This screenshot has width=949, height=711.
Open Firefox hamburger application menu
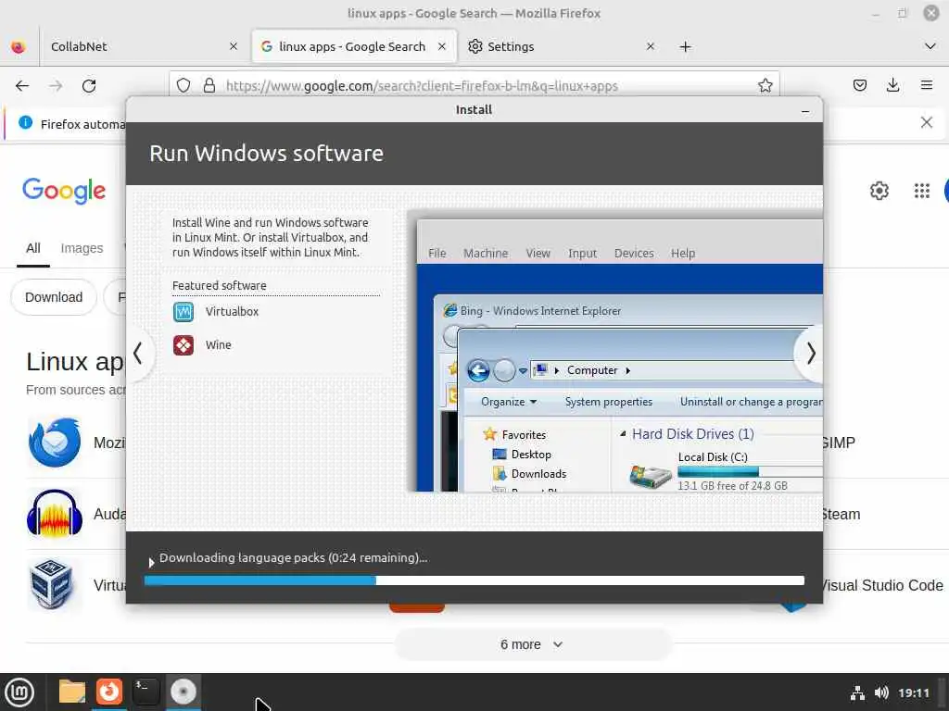click(x=926, y=85)
